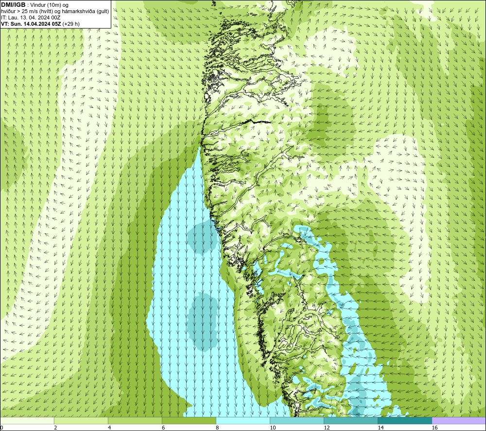Viewport: 486px width, 431px height.
Task: Click the 4–6 m/s green legend swatch
Action: pos(135,421)
